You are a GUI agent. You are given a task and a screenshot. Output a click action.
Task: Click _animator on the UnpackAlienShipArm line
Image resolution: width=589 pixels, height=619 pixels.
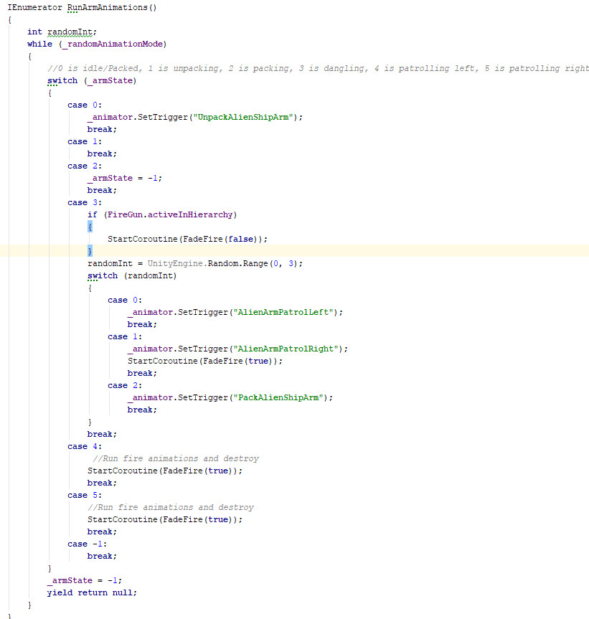coord(110,117)
